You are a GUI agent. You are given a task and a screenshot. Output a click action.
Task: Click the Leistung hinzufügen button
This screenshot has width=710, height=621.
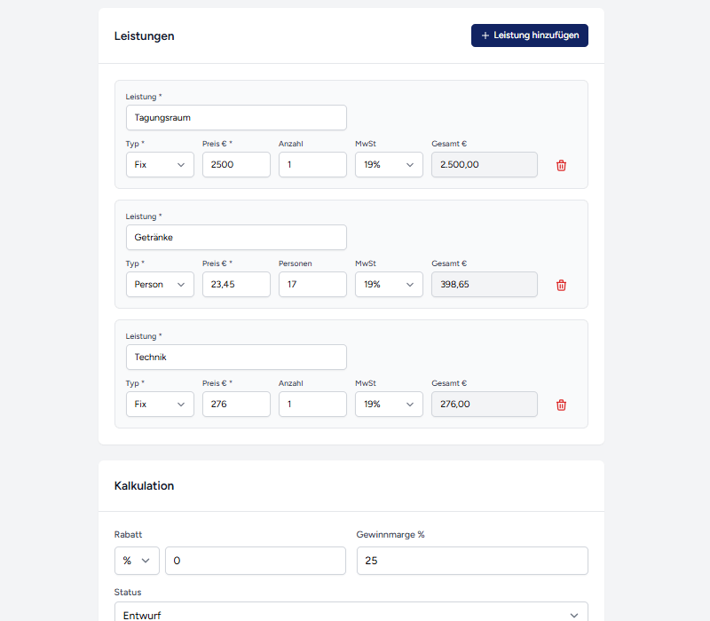coord(530,35)
